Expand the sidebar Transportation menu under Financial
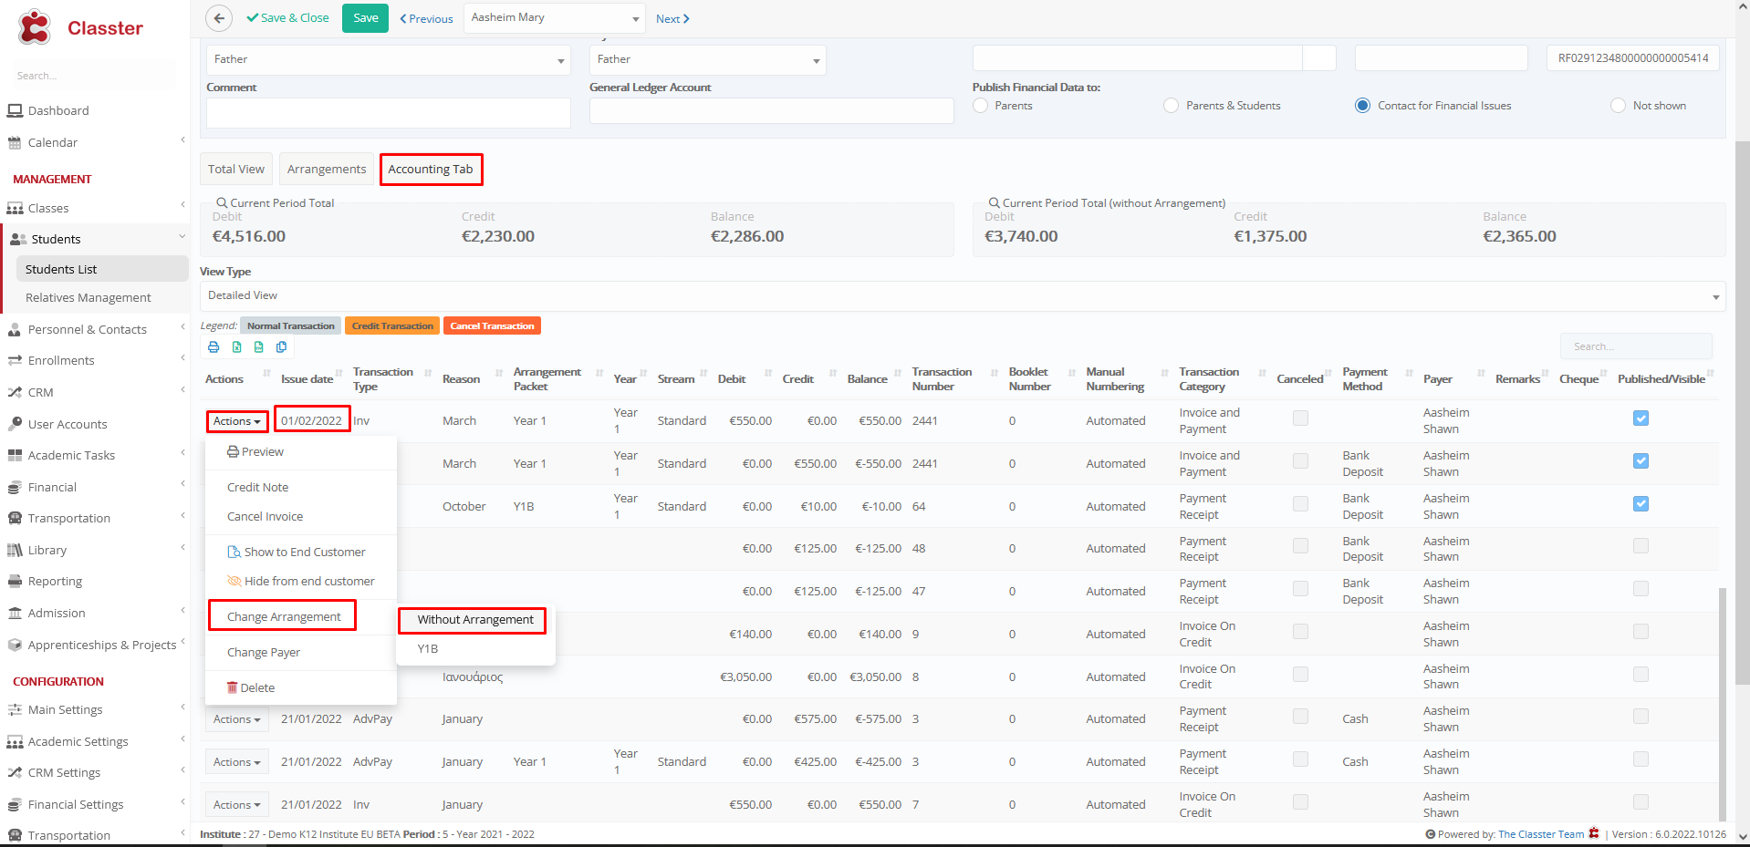The width and height of the screenshot is (1750, 847). click(x=69, y=519)
